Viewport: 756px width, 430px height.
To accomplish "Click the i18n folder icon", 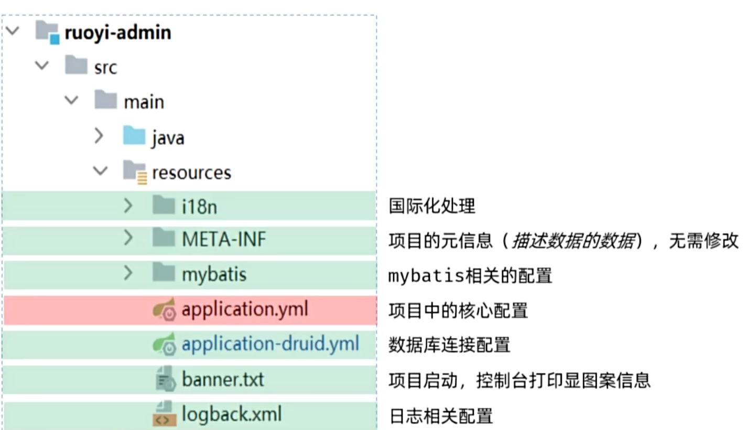I will tap(164, 206).
